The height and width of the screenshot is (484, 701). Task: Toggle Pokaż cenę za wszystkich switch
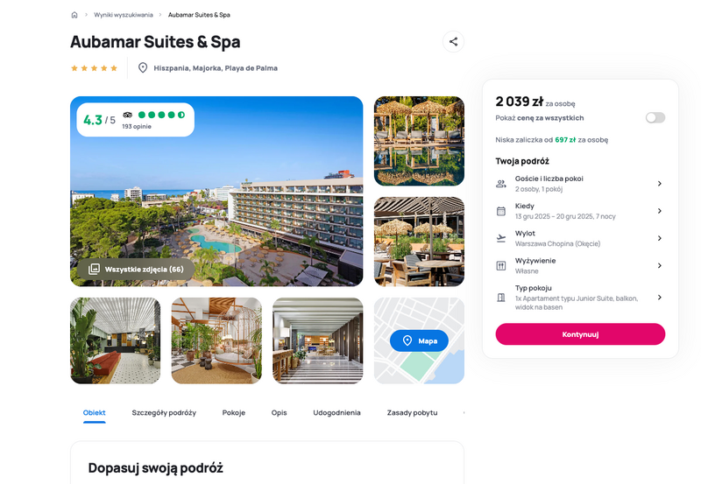point(655,118)
